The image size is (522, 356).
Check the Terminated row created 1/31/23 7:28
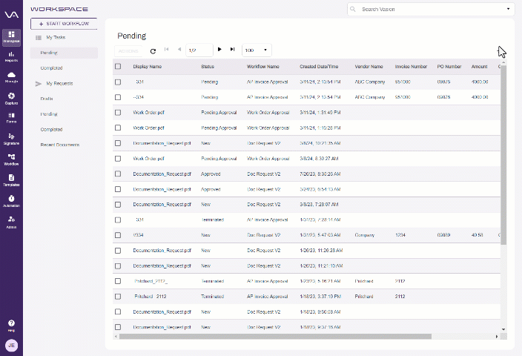tap(118, 220)
